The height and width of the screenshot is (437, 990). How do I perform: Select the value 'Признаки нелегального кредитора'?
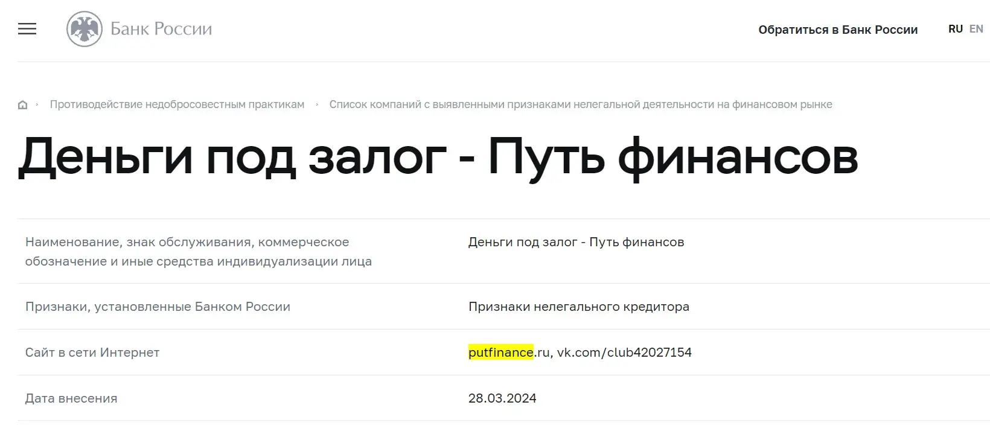(x=578, y=307)
